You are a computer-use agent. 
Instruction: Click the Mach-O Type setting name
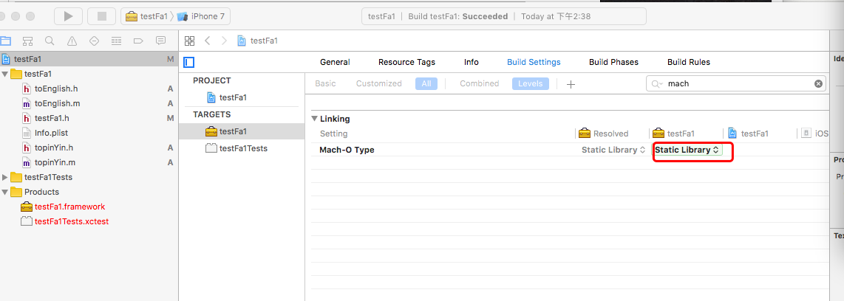(347, 150)
